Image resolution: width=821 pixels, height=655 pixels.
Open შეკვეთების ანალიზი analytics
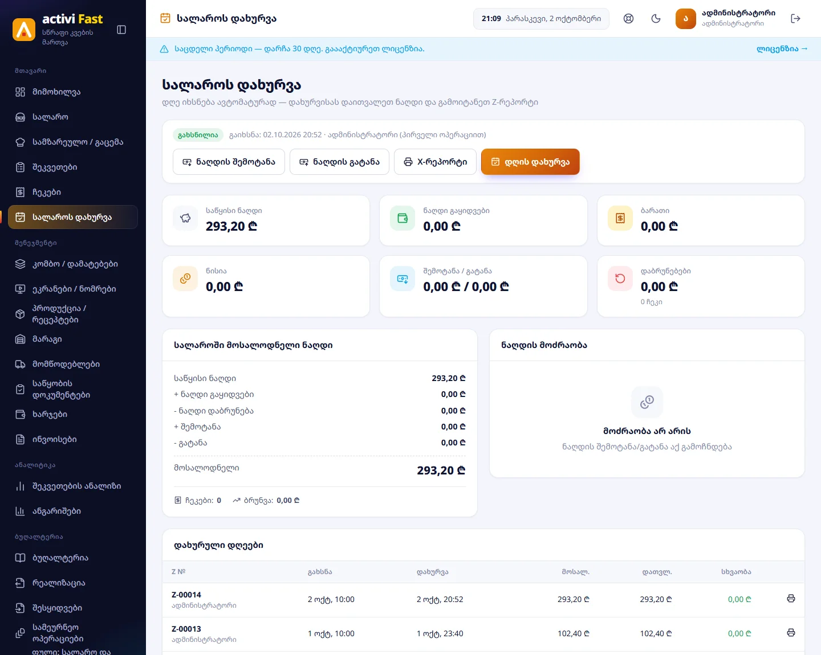pyautogui.click(x=73, y=486)
